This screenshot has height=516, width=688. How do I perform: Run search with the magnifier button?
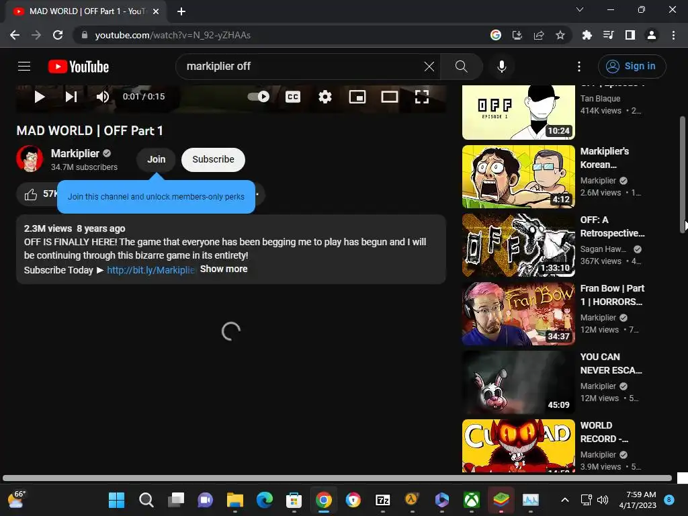click(x=462, y=67)
